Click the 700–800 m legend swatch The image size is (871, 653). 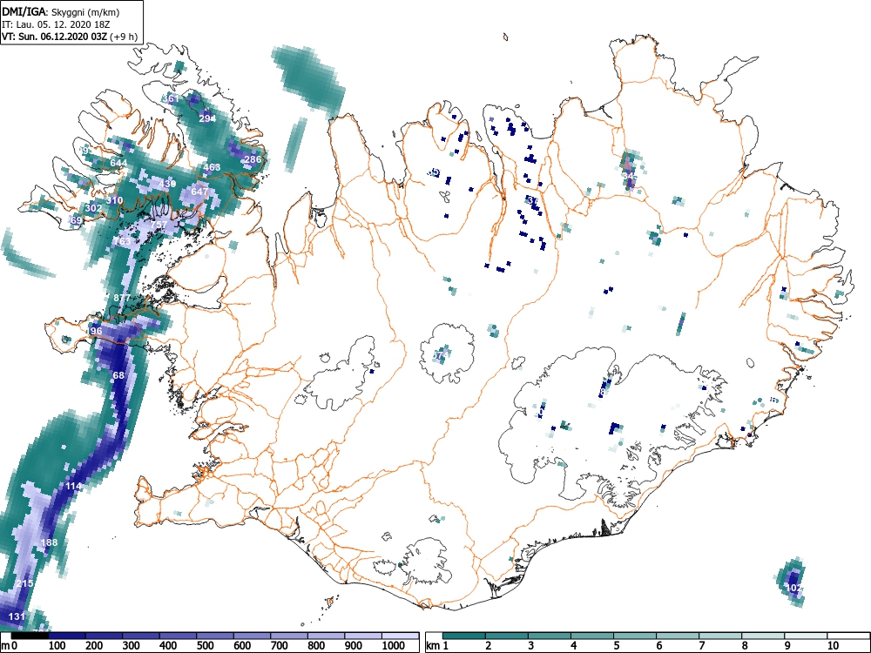pyautogui.click(x=289, y=636)
